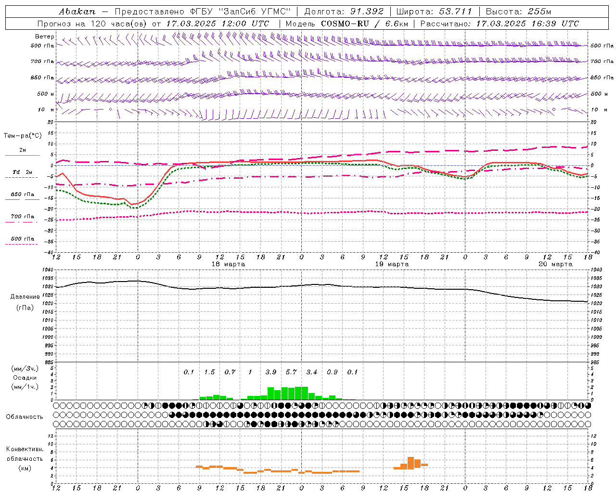Viewport: 616px width, 492px height.
Task: Click the precipitation total 5.7
Action: click(x=291, y=372)
